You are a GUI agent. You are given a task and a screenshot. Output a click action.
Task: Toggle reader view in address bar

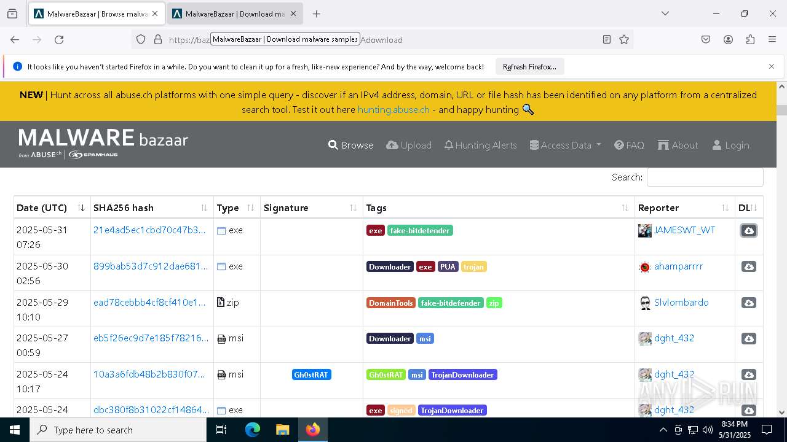606,39
